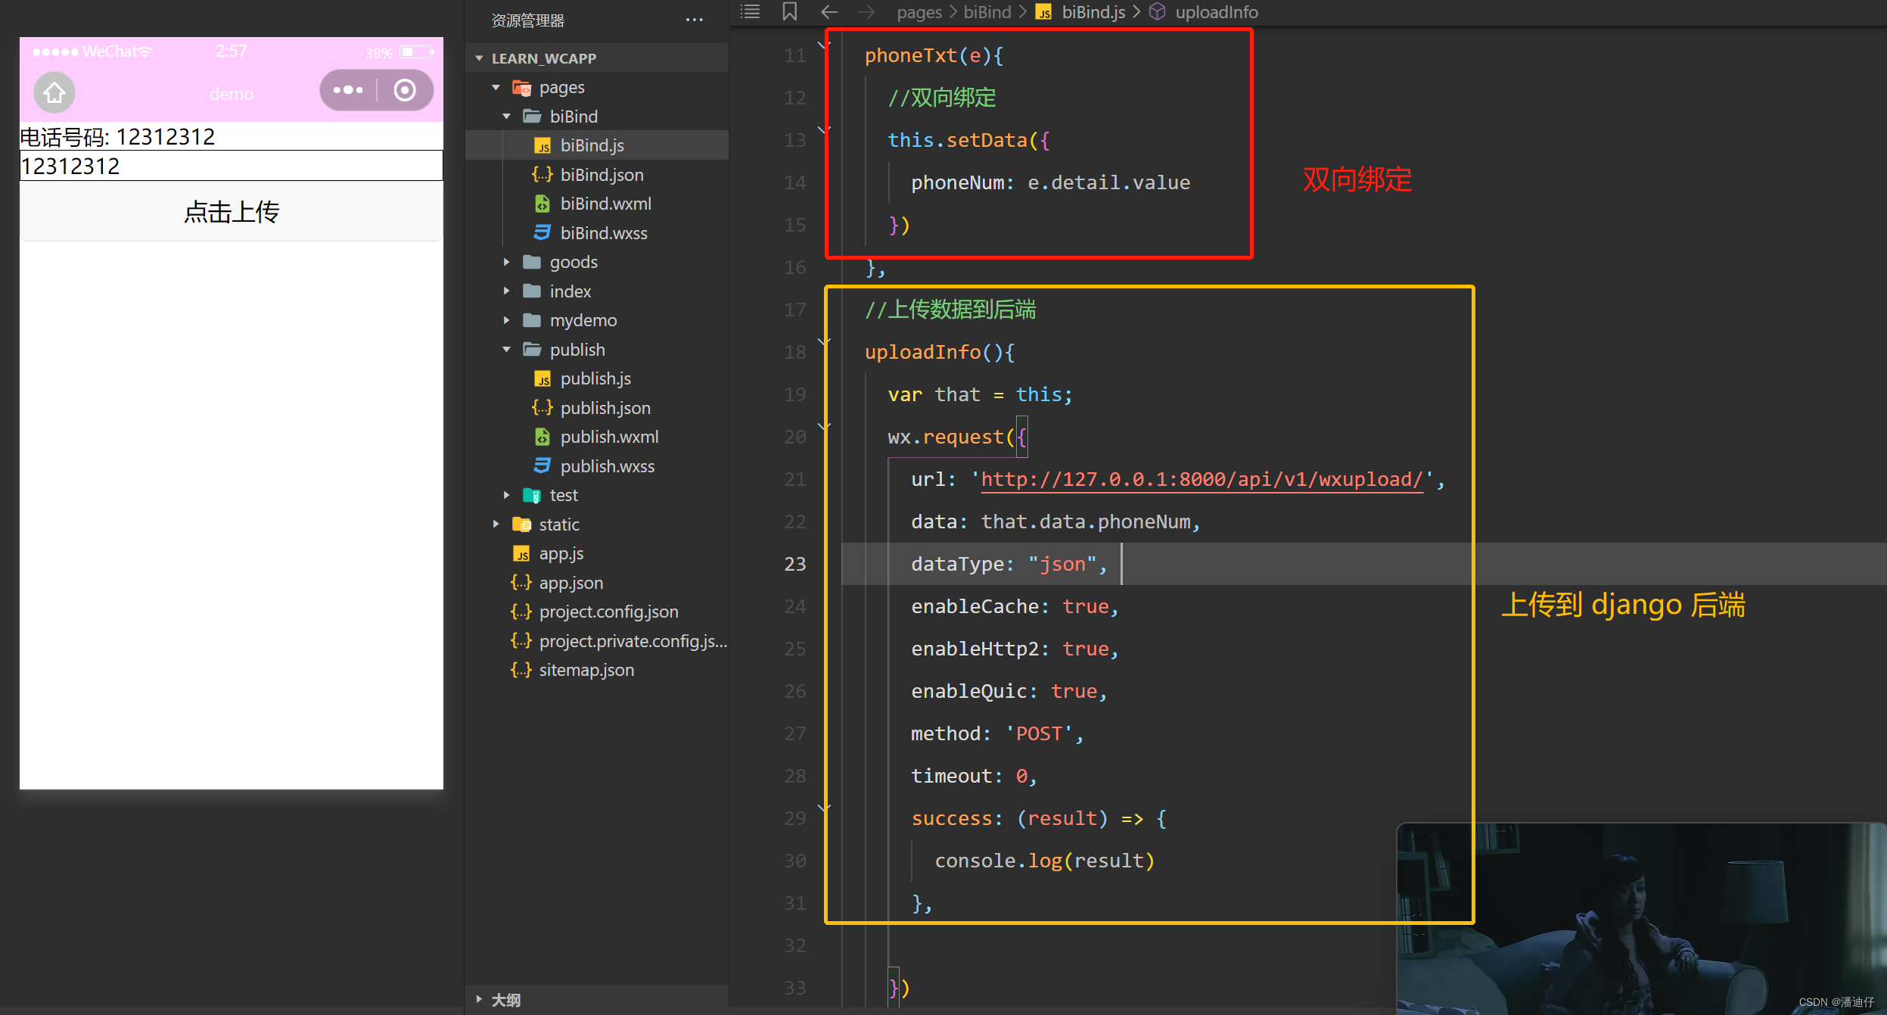Viewport: 1887px width, 1015px height.
Task: Click the phone number input field showing 12312312
Action: 232,165
